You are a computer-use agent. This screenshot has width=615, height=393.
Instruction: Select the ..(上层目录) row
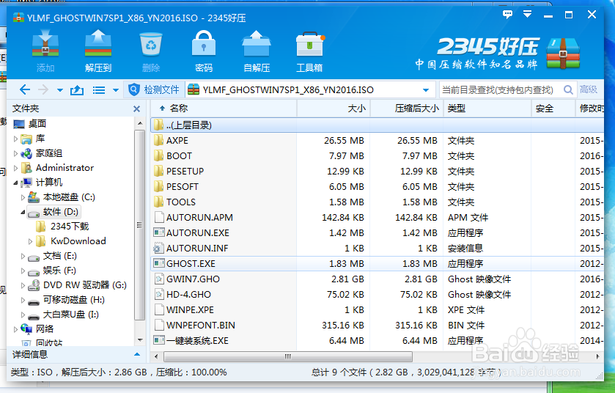point(378,125)
